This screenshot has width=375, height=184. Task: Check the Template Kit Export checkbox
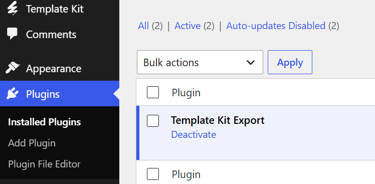click(153, 121)
